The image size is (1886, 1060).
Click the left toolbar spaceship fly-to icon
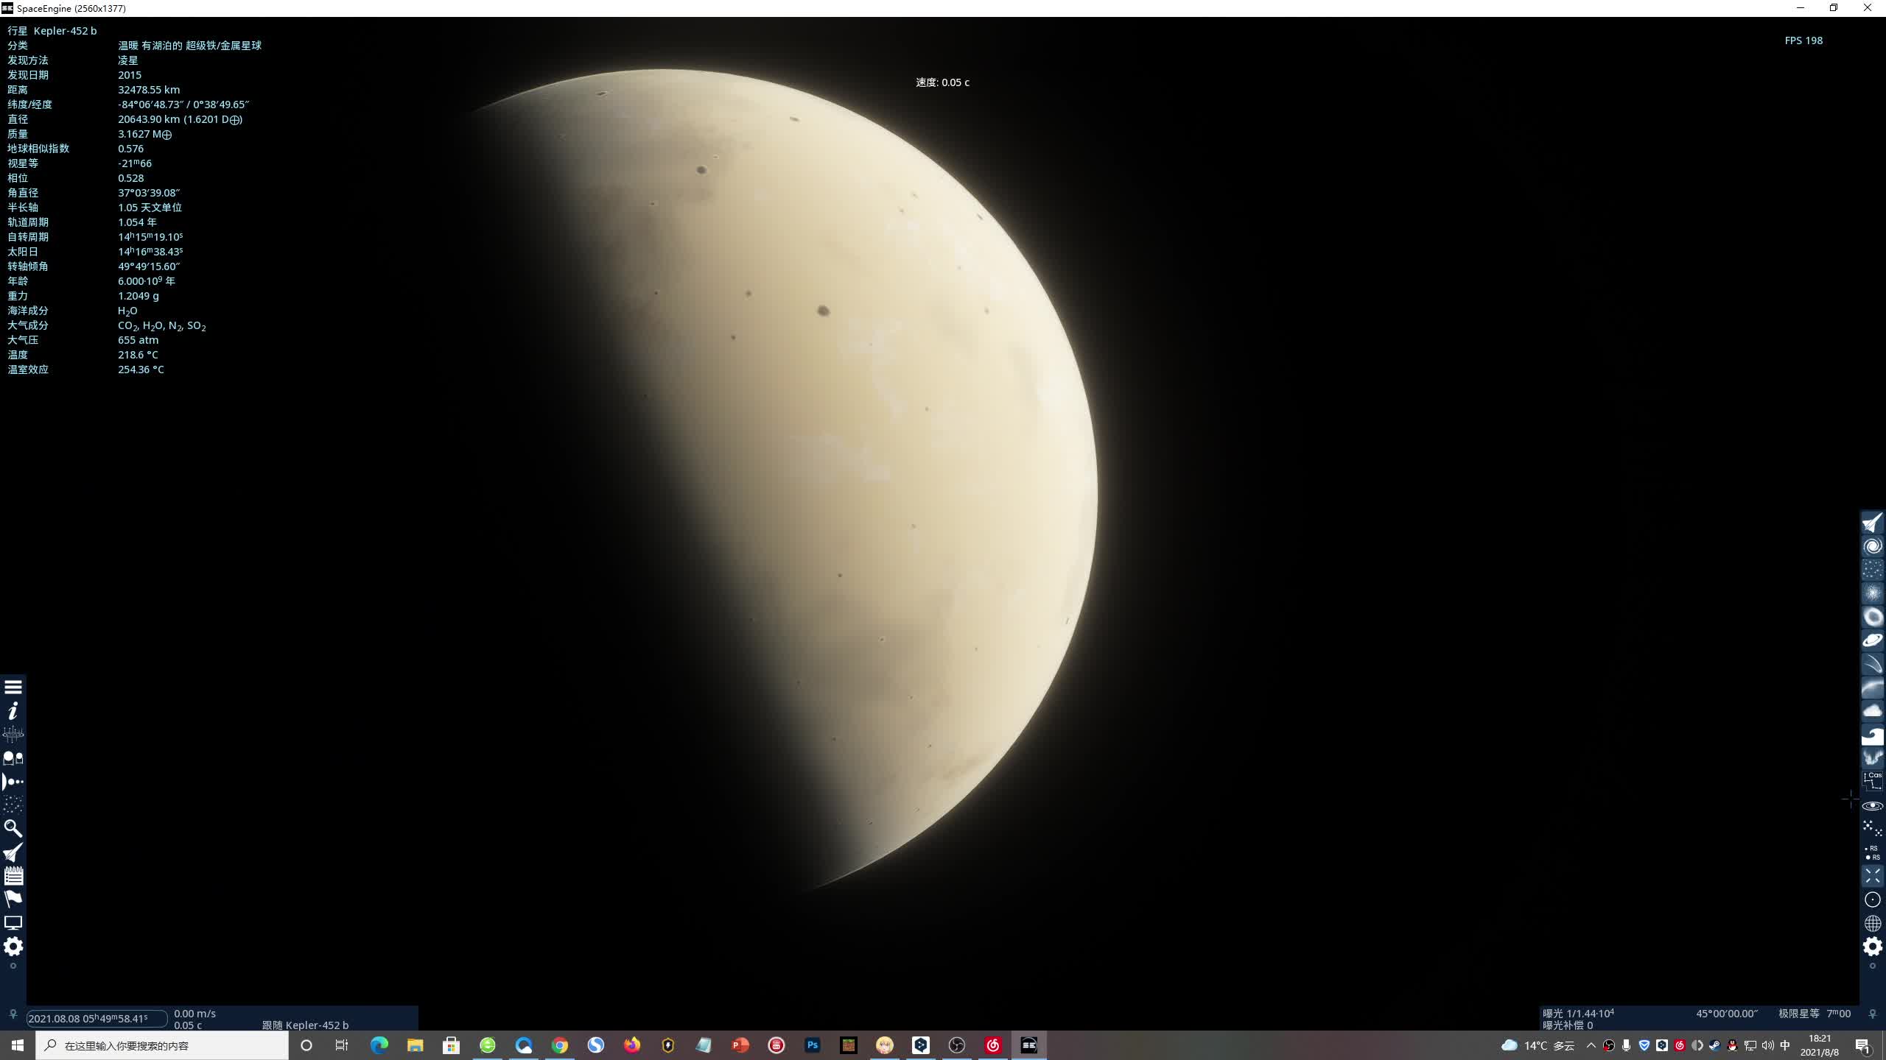[13, 852]
